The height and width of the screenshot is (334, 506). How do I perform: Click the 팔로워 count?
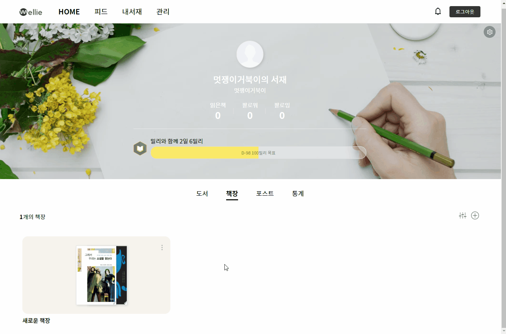(250, 111)
